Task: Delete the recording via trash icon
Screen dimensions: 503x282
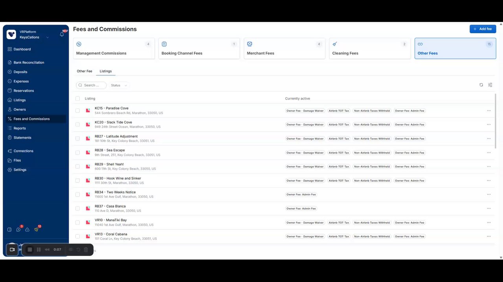Action: [86, 249]
